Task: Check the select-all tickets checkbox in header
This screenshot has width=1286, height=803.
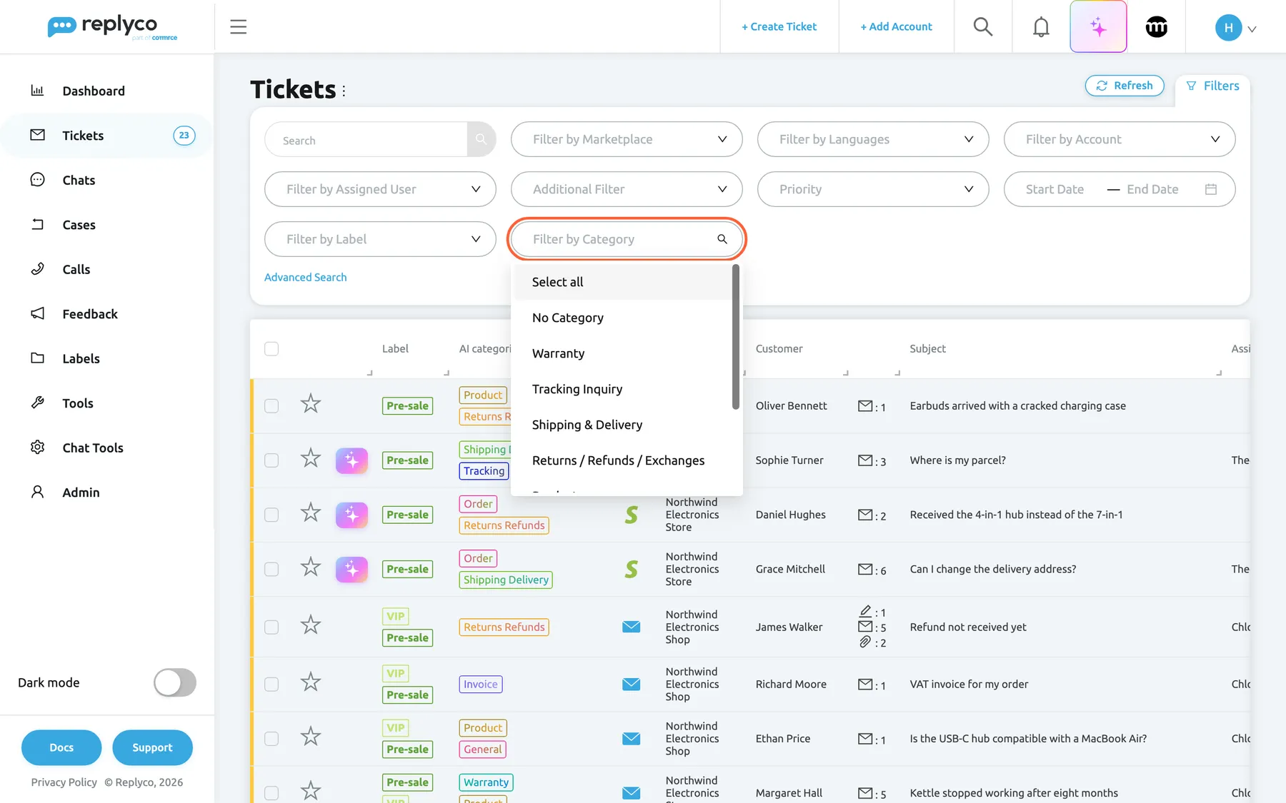Action: [271, 348]
